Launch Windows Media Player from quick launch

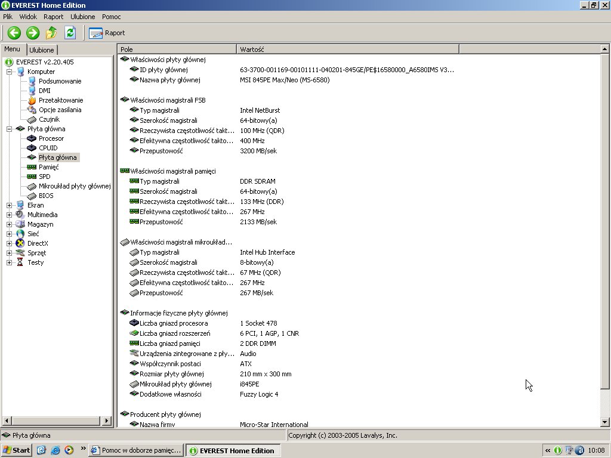coord(69,451)
